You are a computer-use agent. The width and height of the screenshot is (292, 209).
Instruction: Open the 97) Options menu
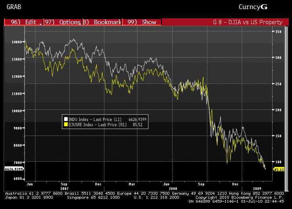[63, 22]
